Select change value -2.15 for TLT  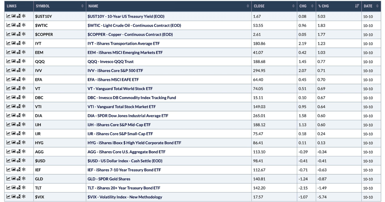point(303,188)
